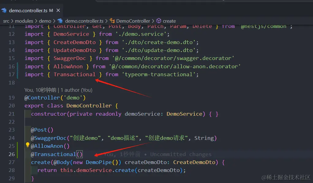This screenshot has height=183, width=313.
Task: Click line number 26 in the gutter
Action: coord(12,154)
